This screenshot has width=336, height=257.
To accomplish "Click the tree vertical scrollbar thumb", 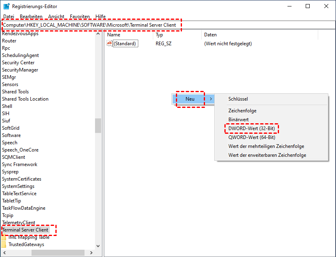I will tap(98, 126).
